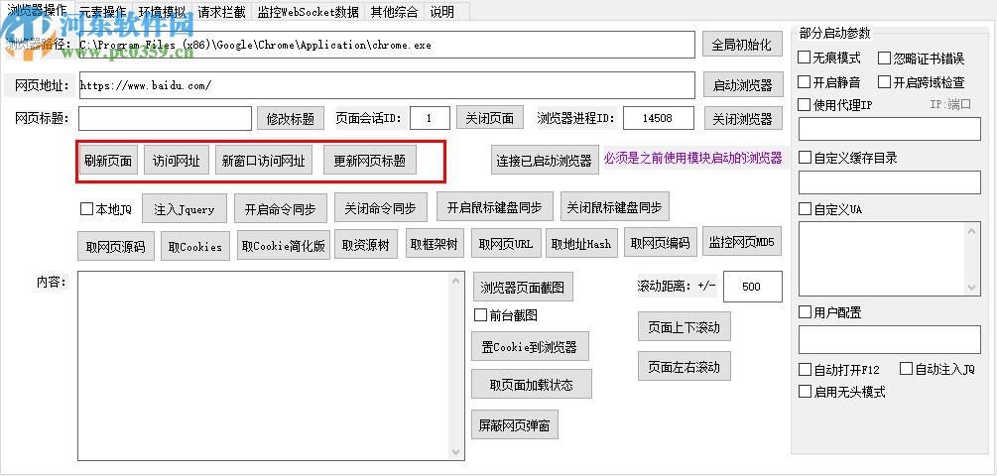997x476 pixels.
Task: Click the 滚动距离 value field
Action: coord(753,287)
